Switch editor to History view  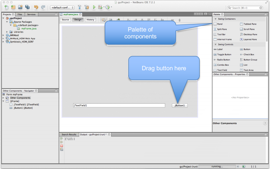(x=91, y=20)
